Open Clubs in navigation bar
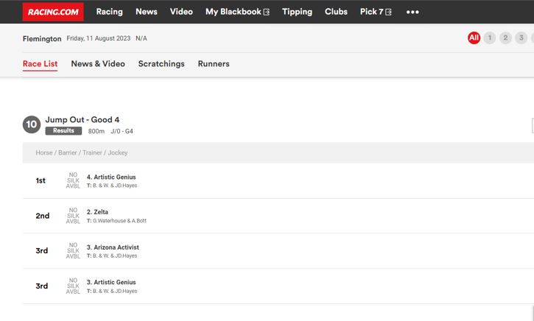Screen dimensions: 534x321 336,12
